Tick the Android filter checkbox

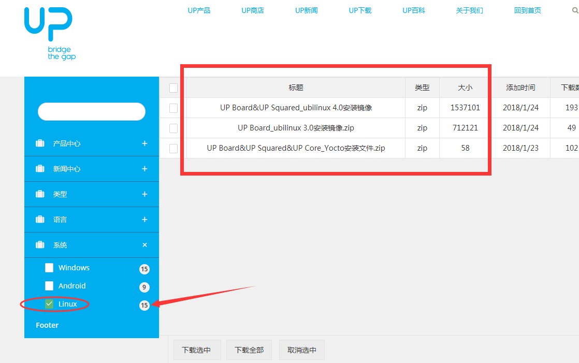49,286
